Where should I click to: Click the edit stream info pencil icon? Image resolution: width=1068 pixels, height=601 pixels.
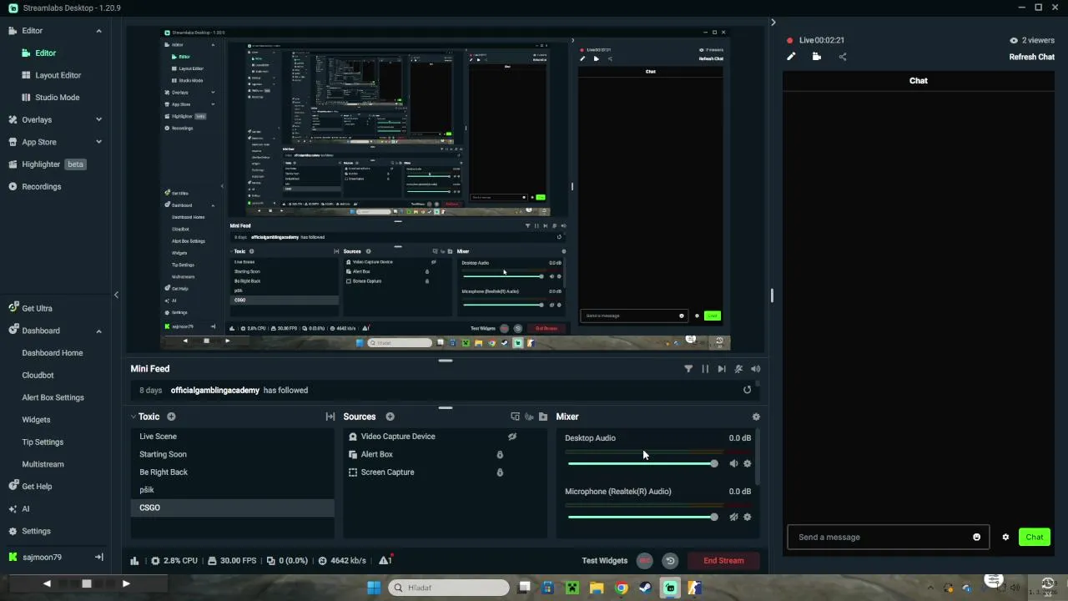click(x=791, y=57)
